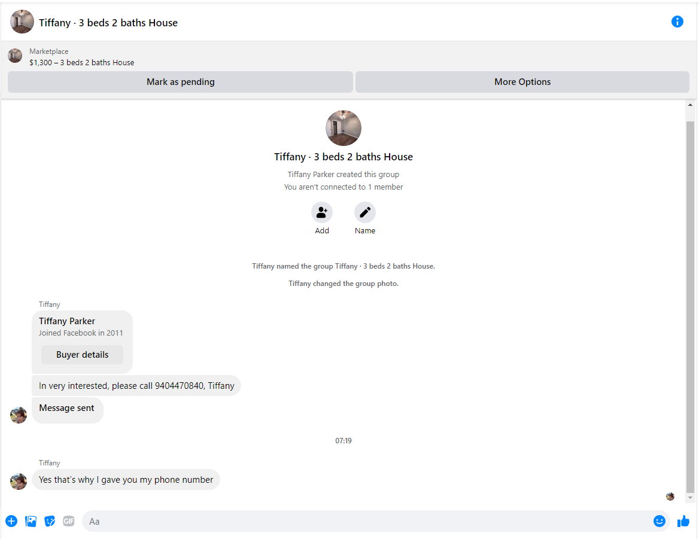This screenshot has width=699, height=539.
Task: View Buyer details for Tiffany Parker
Action: pos(82,355)
